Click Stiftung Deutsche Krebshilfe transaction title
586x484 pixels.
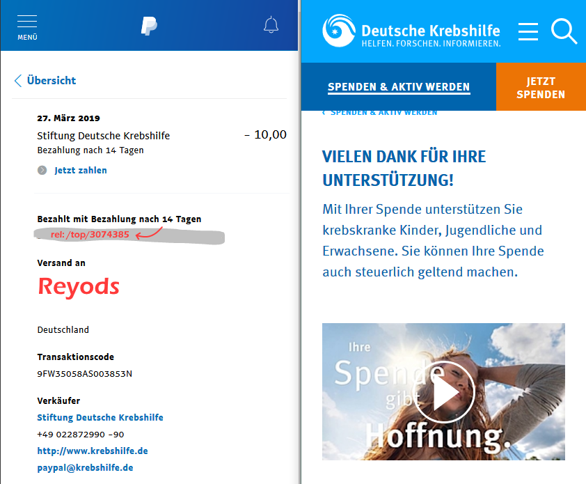point(104,136)
